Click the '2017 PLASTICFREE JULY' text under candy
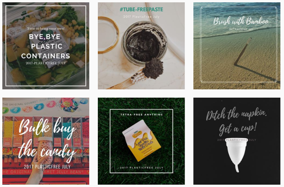This screenshot has width=284, height=187. pyautogui.click(x=47, y=167)
